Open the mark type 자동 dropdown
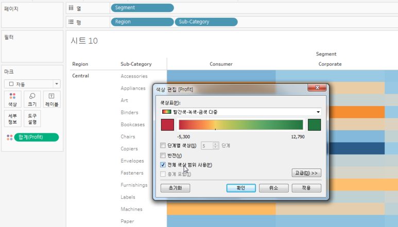398x227 pixels. [32, 84]
